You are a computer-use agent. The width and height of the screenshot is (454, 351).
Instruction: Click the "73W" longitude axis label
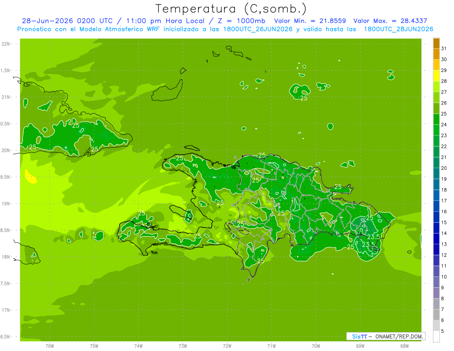point(183,346)
